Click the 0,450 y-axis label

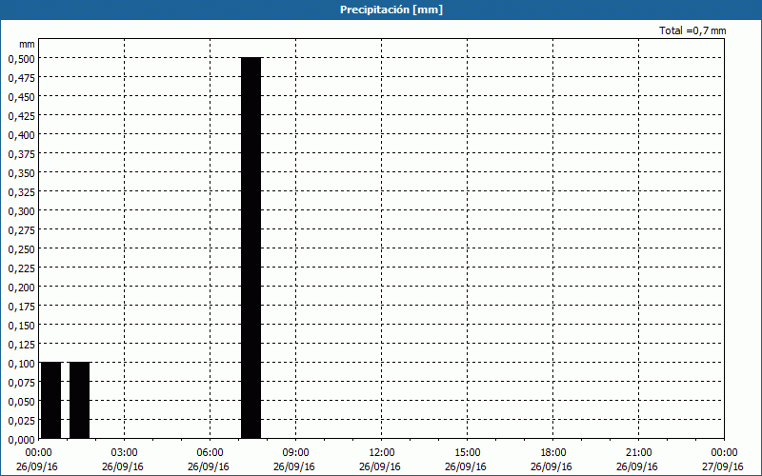pyautogui.click(x=21, y=97)
